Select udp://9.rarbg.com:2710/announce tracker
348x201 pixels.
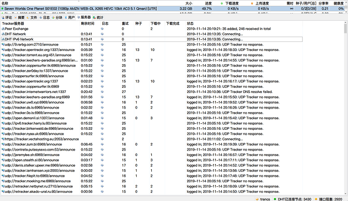(31, 44)
